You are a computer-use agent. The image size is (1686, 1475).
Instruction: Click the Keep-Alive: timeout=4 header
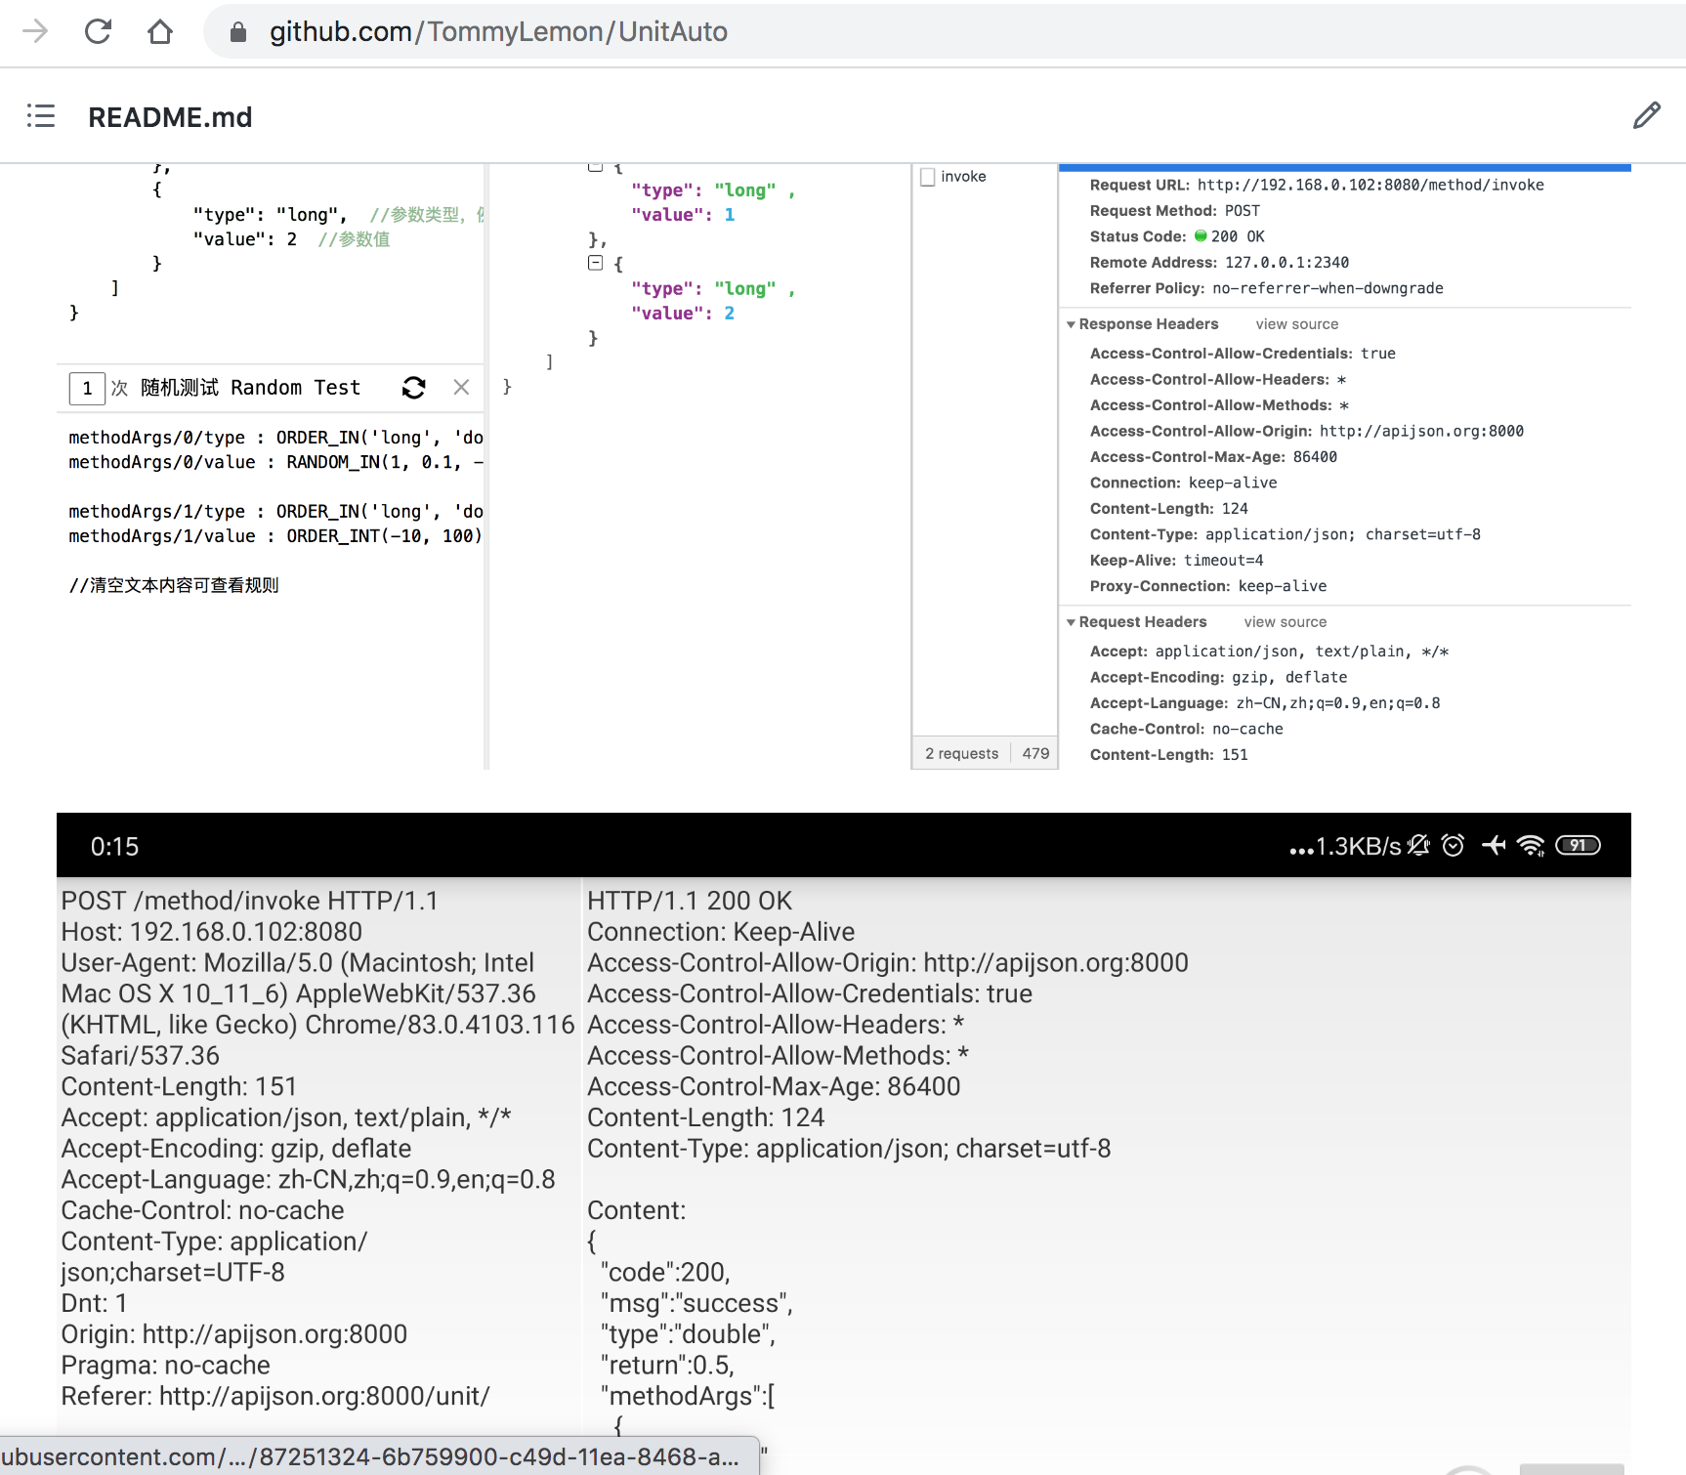[1177, 560]
